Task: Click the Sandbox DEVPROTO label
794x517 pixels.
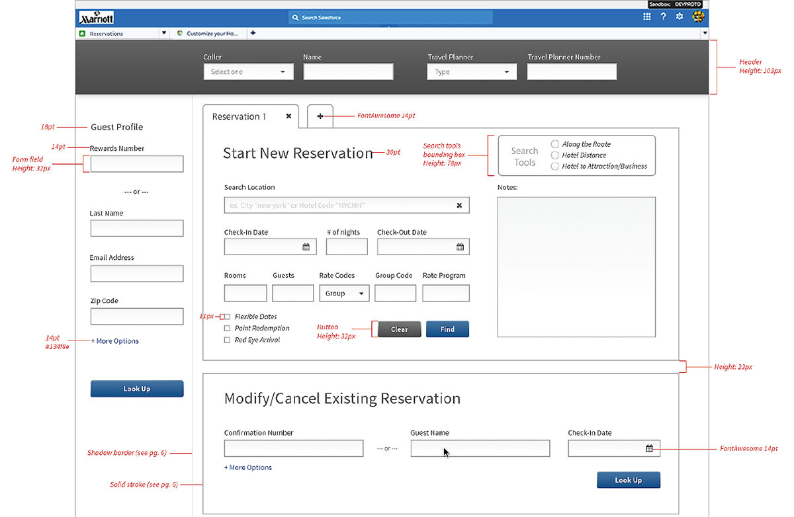Action: [x=676, y=4]
